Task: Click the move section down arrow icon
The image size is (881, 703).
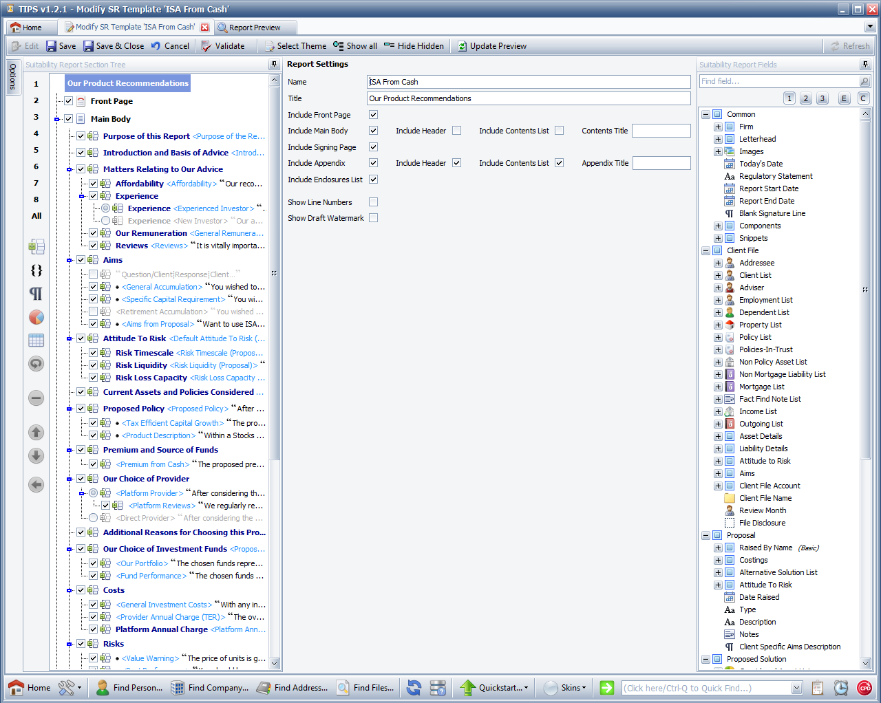Action: [x=36, y=455]
